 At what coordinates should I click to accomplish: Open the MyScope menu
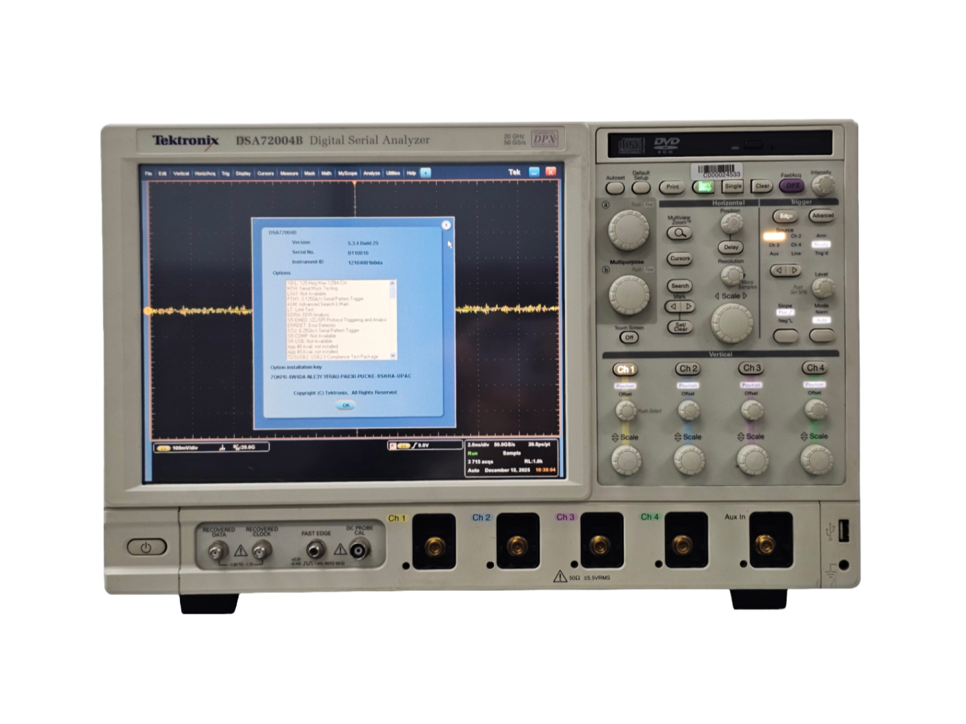click(x=348, y=173)
